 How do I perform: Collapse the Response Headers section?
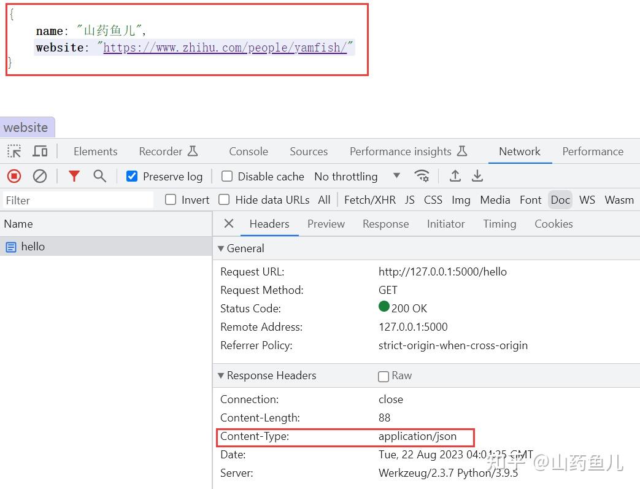[x=221, y=375]
